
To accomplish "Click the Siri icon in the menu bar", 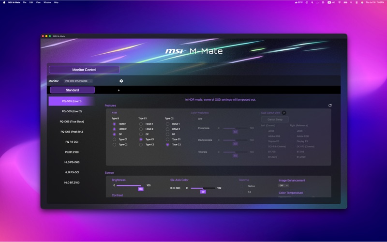I will (362, 2).
